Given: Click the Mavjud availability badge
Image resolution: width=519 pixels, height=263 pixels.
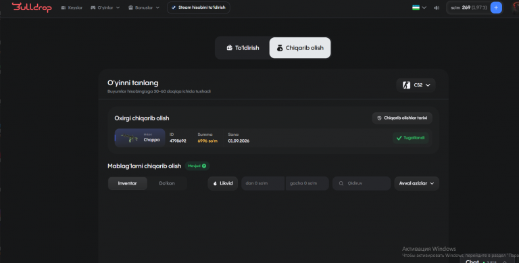Looking at the screenshot, I should [197, 166].
